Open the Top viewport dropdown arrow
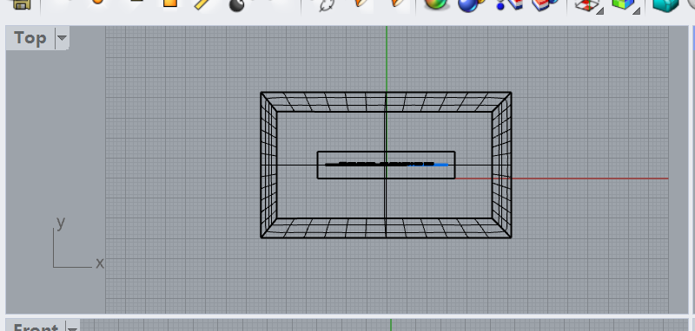The height and width of the screenshot is (331, 695). coord(62,38)
